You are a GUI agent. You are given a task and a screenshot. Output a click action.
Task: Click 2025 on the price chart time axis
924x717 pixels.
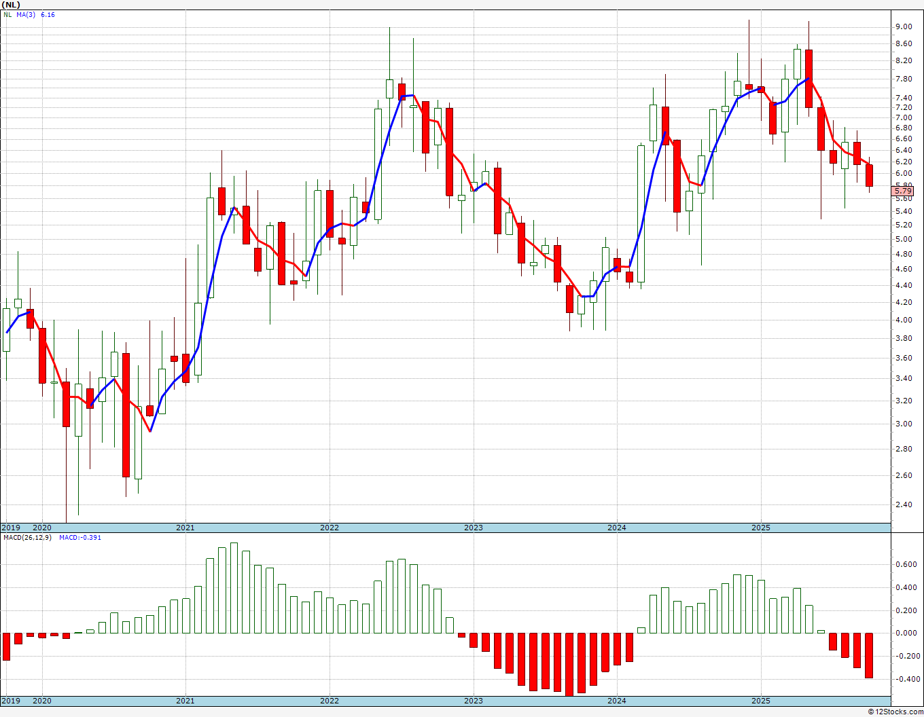[761, 528]
